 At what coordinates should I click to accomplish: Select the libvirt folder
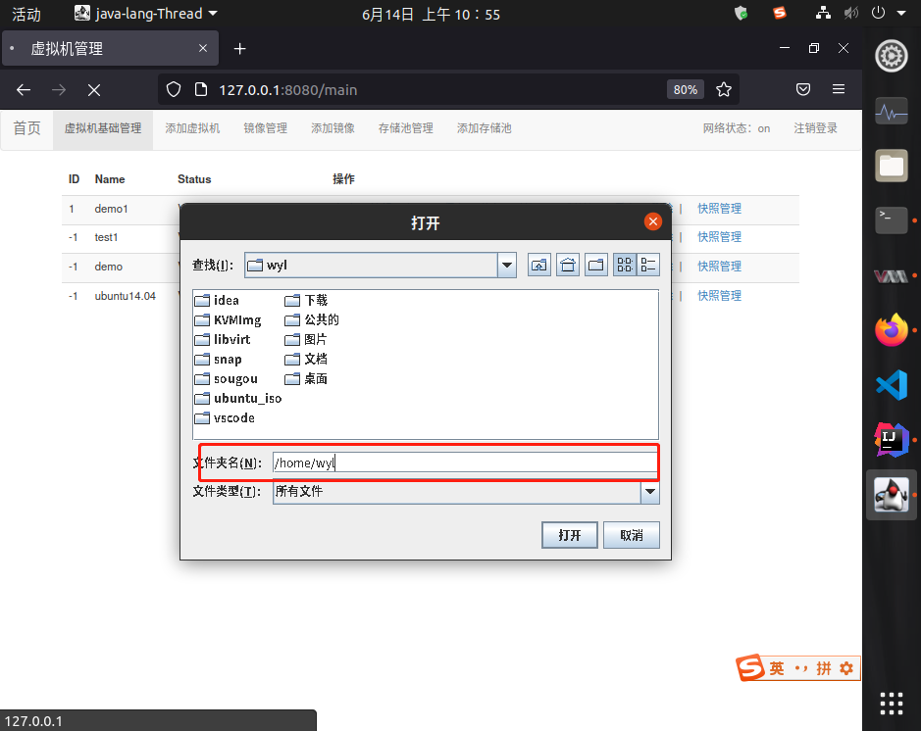pyautogui.click(x=223, y=340)
